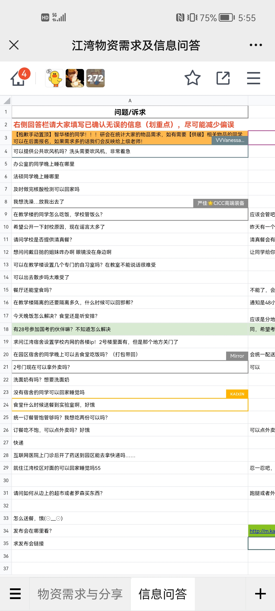Select cell 统一订餐管饱管够吗
The image size is (275, 611).
tap(130, 418)
